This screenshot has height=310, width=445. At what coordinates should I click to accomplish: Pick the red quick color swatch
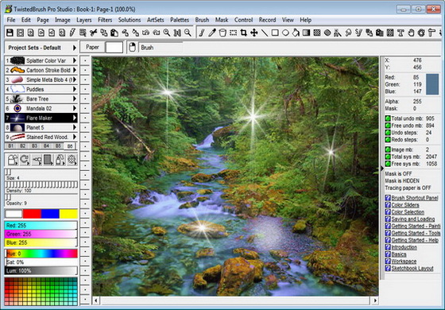[32, 214]
